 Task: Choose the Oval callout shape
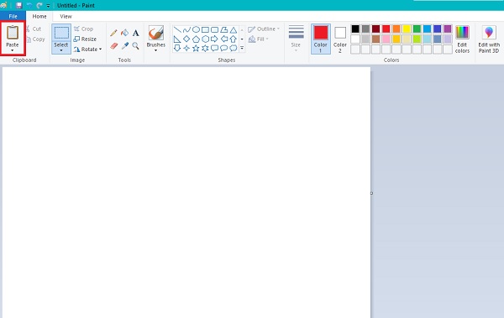pos(224,48)
